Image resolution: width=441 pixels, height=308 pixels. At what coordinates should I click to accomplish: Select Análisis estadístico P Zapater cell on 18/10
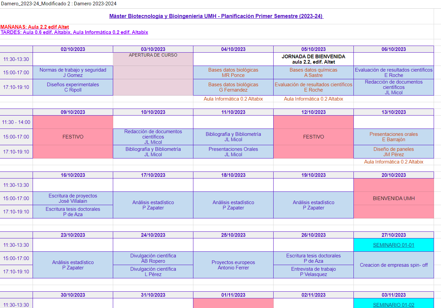233,205
